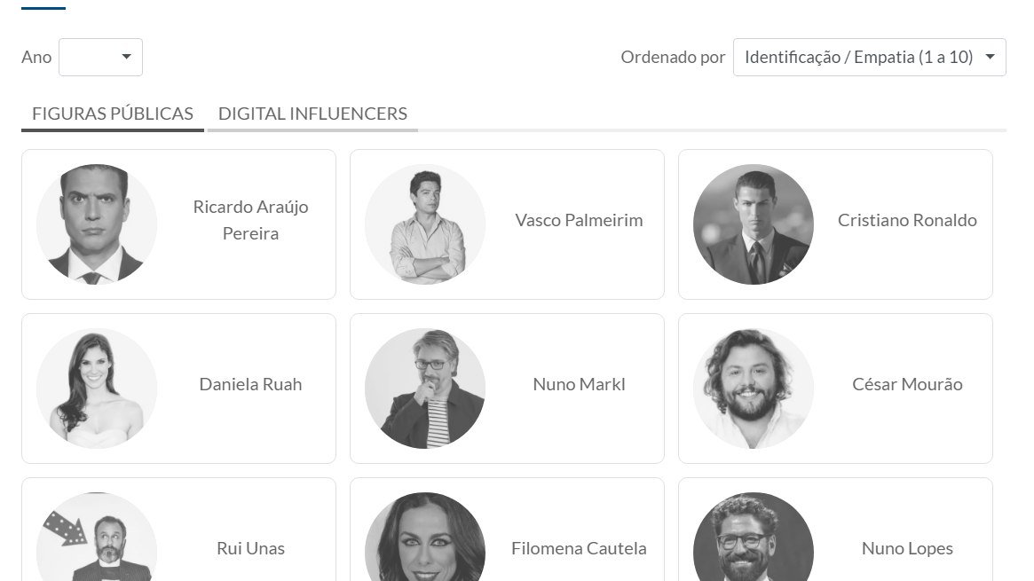Click Filomena Cautela's portrait photo
Image resolution: width=1034 pixels, height=581 pixels.
[425, 541]
